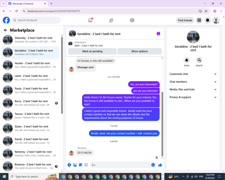This screenshot has width=225, height=180.
Task: Expand Media, files and links section
Action: pyautogui.click(x=193, y=90)
